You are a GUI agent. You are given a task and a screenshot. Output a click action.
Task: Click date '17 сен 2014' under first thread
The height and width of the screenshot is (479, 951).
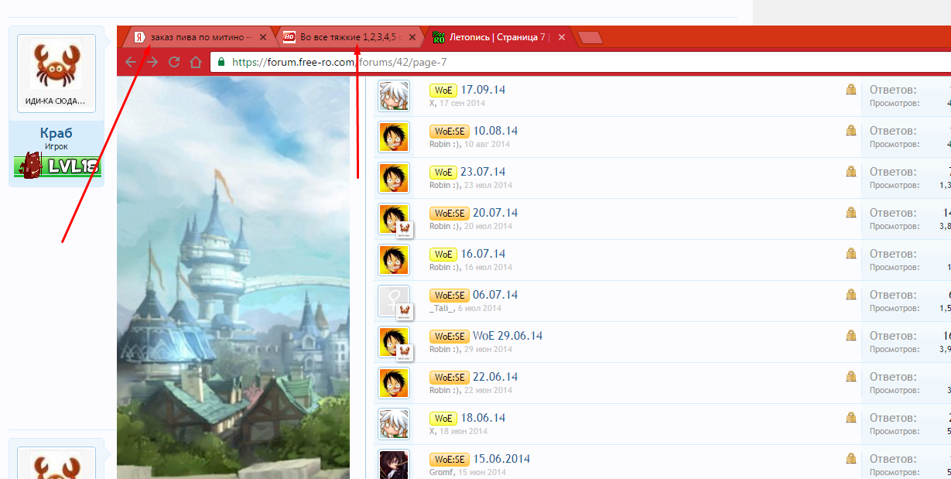click(464, 104)
